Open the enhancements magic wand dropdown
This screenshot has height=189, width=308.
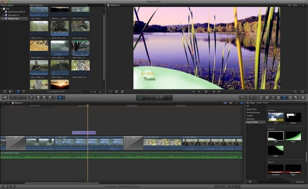click(243, 98)
